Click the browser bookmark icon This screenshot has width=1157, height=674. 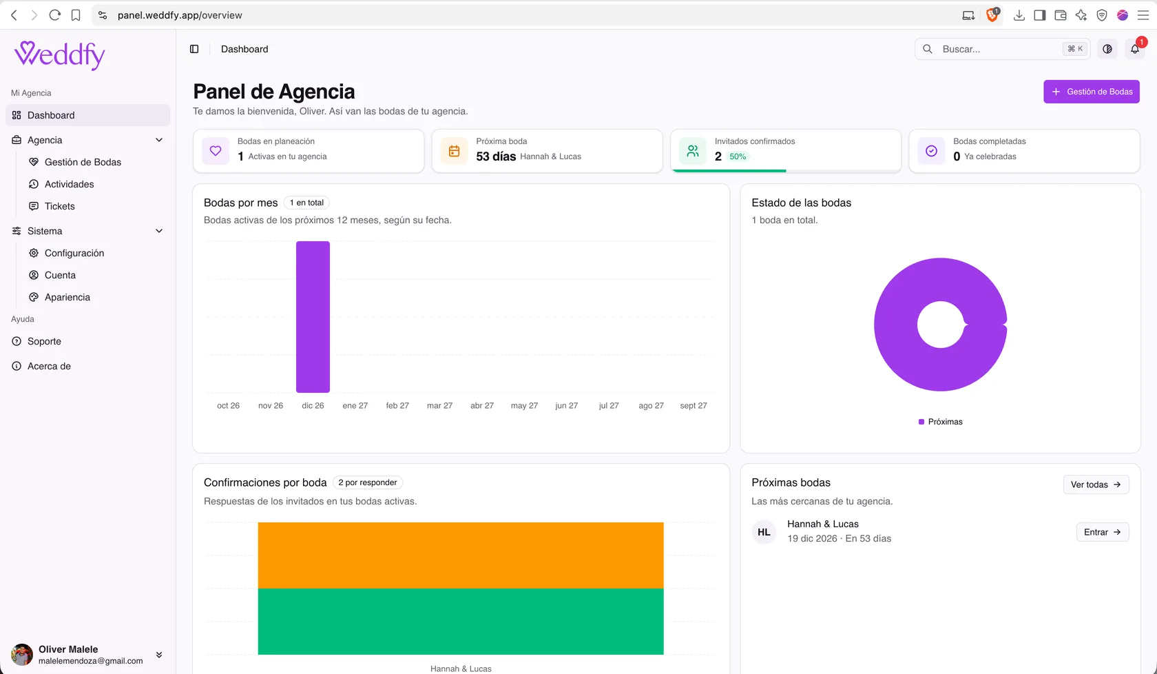point(76,15)
